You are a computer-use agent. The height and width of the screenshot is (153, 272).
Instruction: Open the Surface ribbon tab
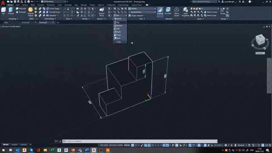pos(25,5)
